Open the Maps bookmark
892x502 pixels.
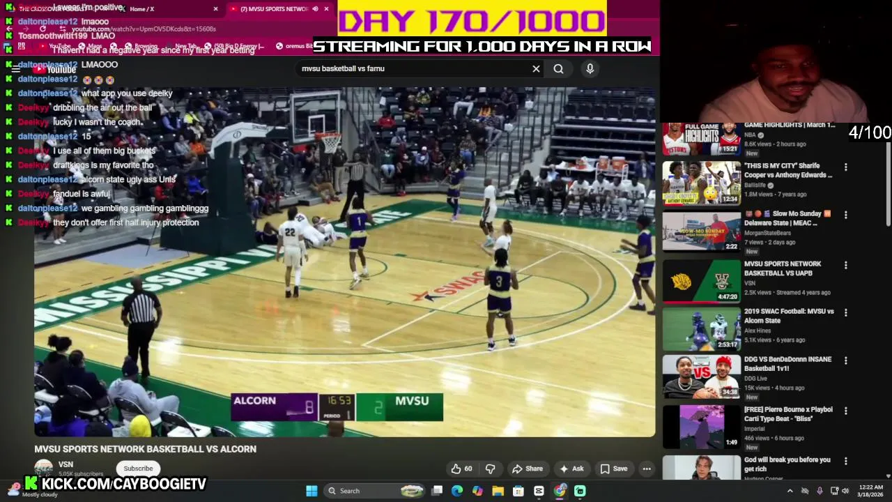point(89,47)
